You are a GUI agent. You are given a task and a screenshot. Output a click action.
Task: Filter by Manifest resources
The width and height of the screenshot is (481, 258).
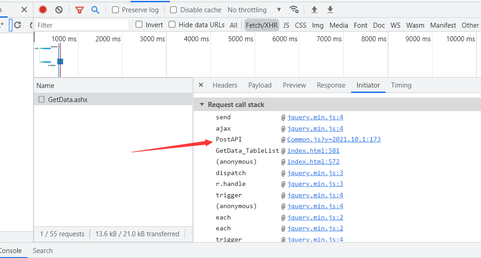point(443,25)
